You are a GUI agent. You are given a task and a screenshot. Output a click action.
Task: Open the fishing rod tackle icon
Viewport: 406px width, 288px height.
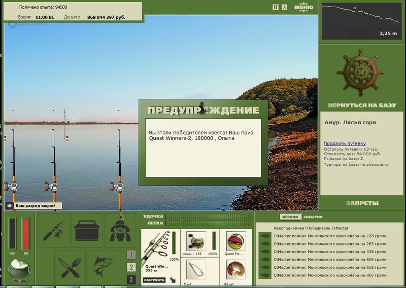pos(54,230)
